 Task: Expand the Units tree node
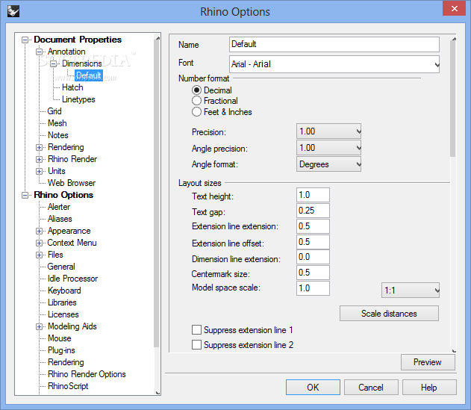coord(39,171)
